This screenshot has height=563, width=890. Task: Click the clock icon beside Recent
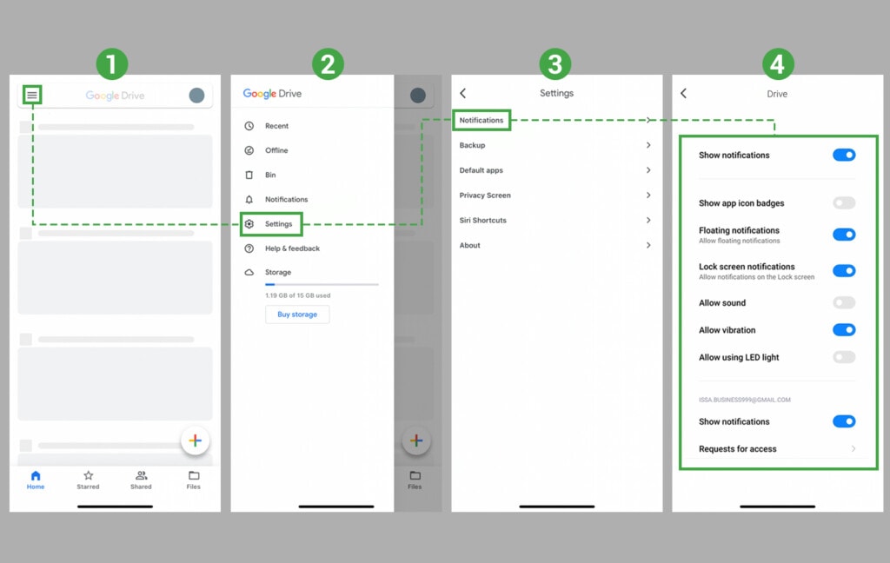click(x=249, y=126)
